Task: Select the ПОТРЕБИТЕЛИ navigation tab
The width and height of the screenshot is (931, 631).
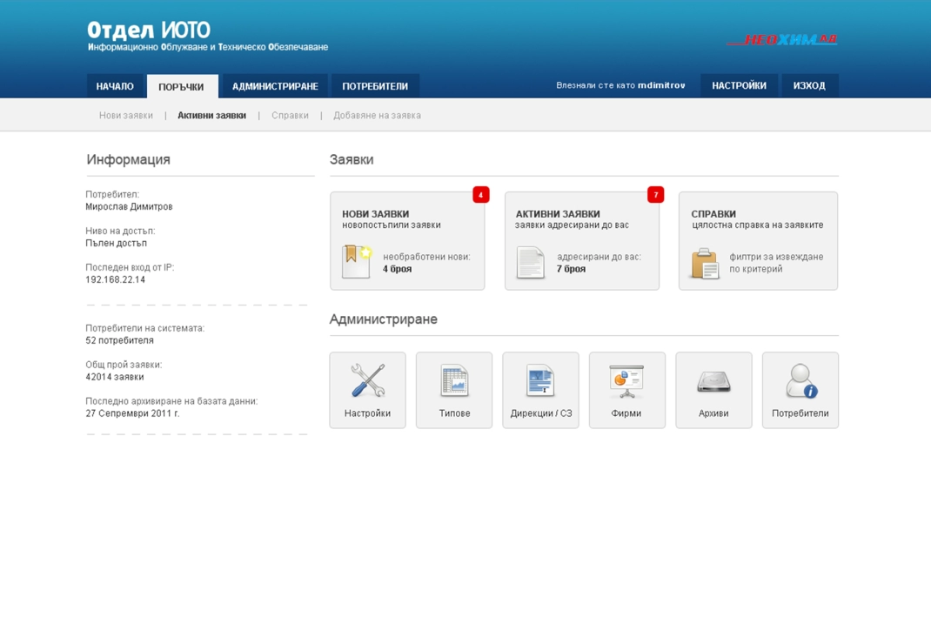Action: click(375, 86)
